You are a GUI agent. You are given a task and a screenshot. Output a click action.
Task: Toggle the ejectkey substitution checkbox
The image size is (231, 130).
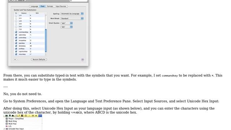(16, 43)
